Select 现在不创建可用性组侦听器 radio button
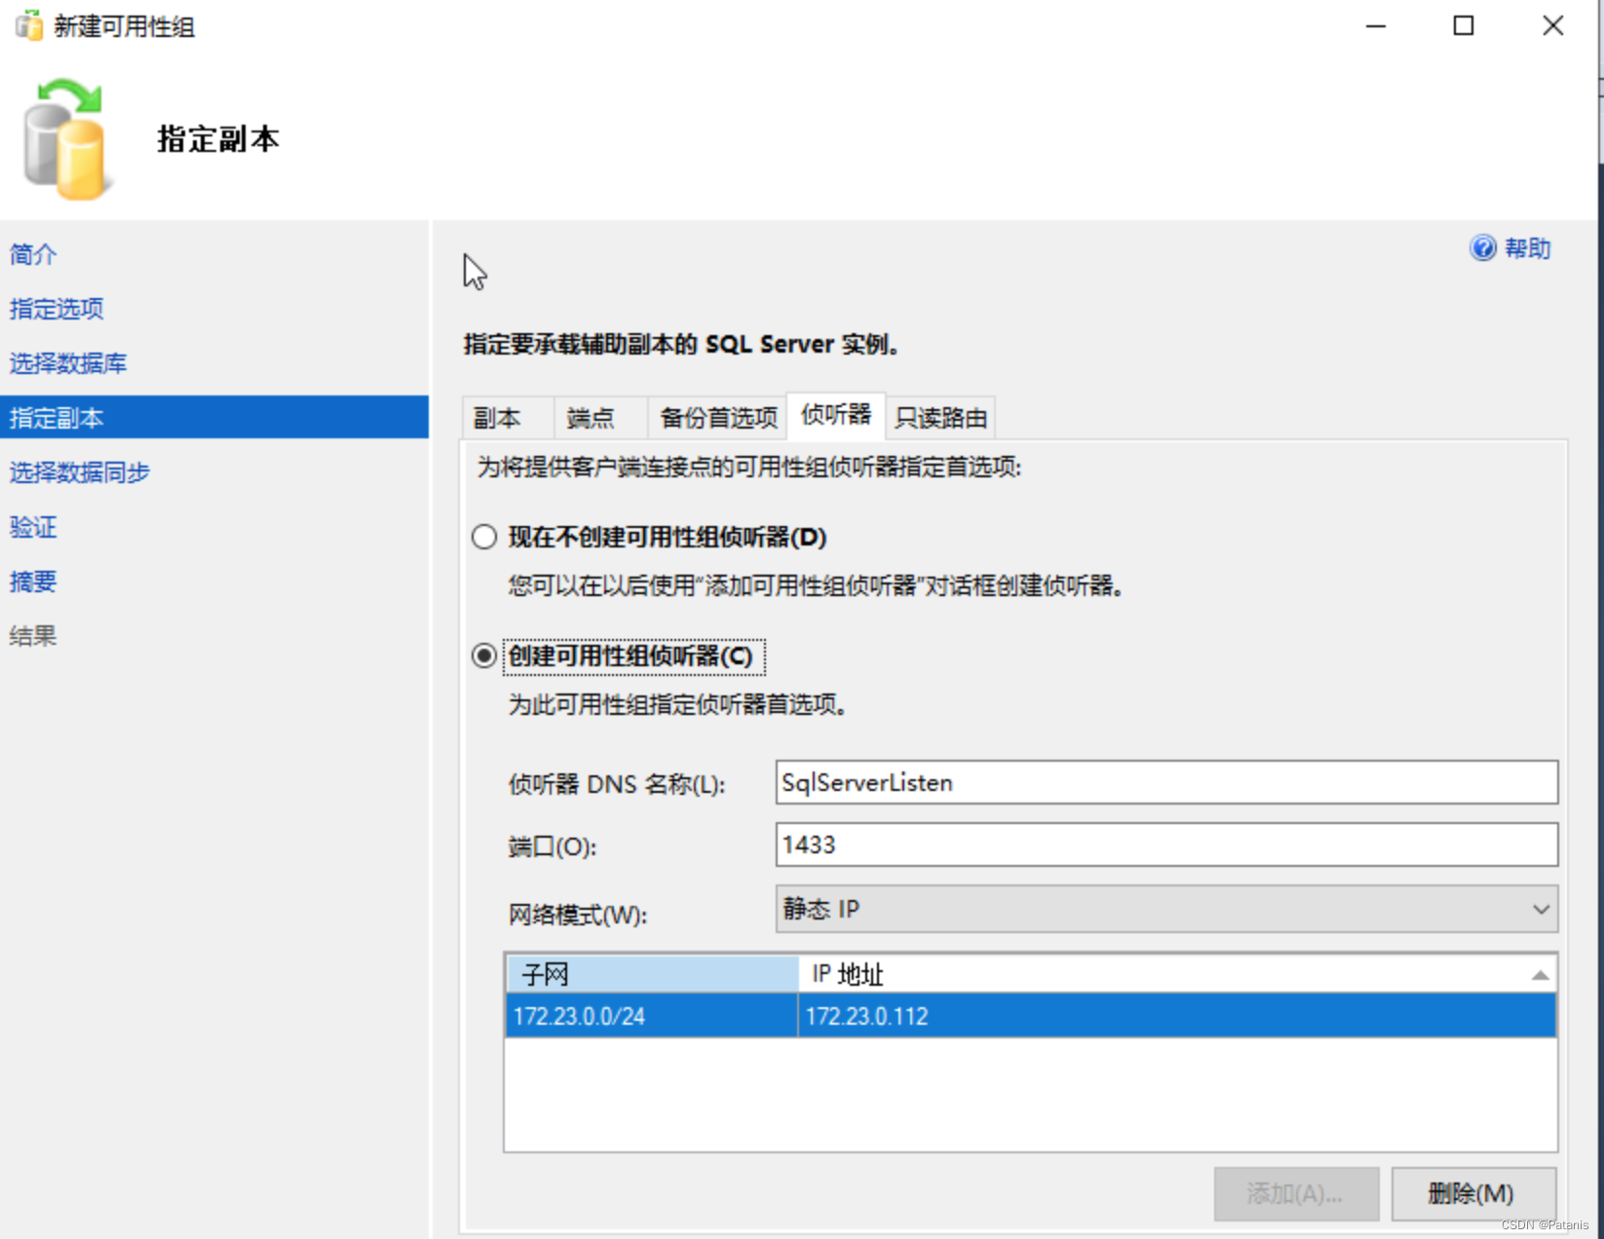 [x=484, y=537]
